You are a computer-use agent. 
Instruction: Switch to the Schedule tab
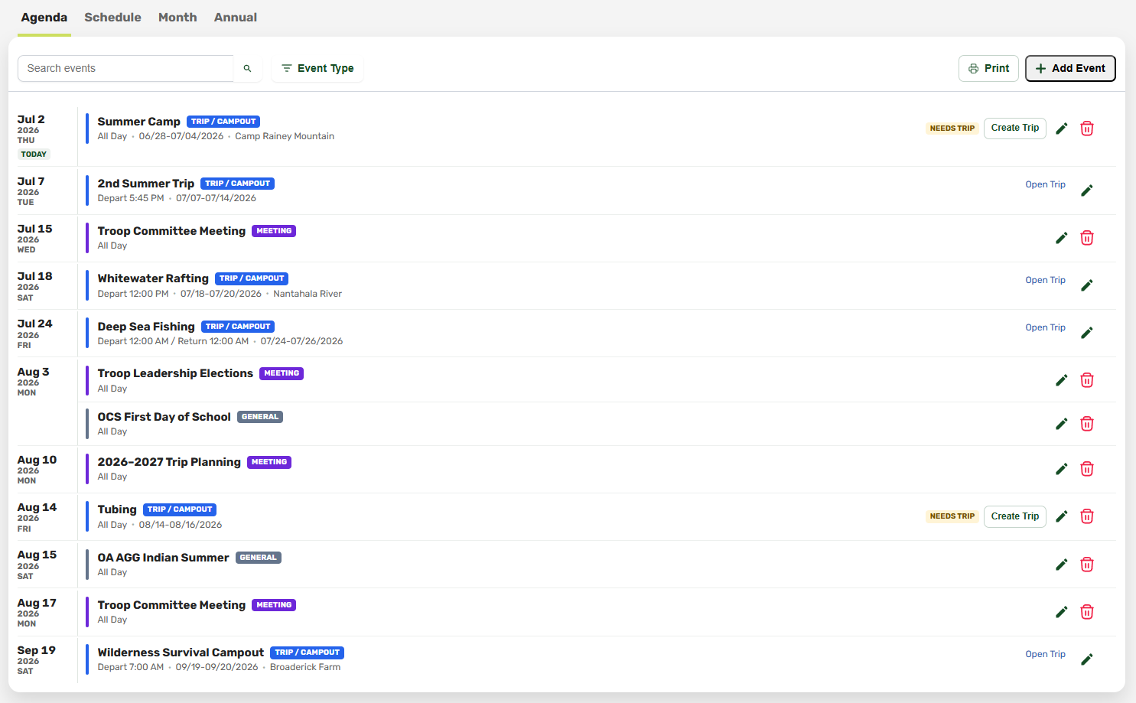pos(112,18)
